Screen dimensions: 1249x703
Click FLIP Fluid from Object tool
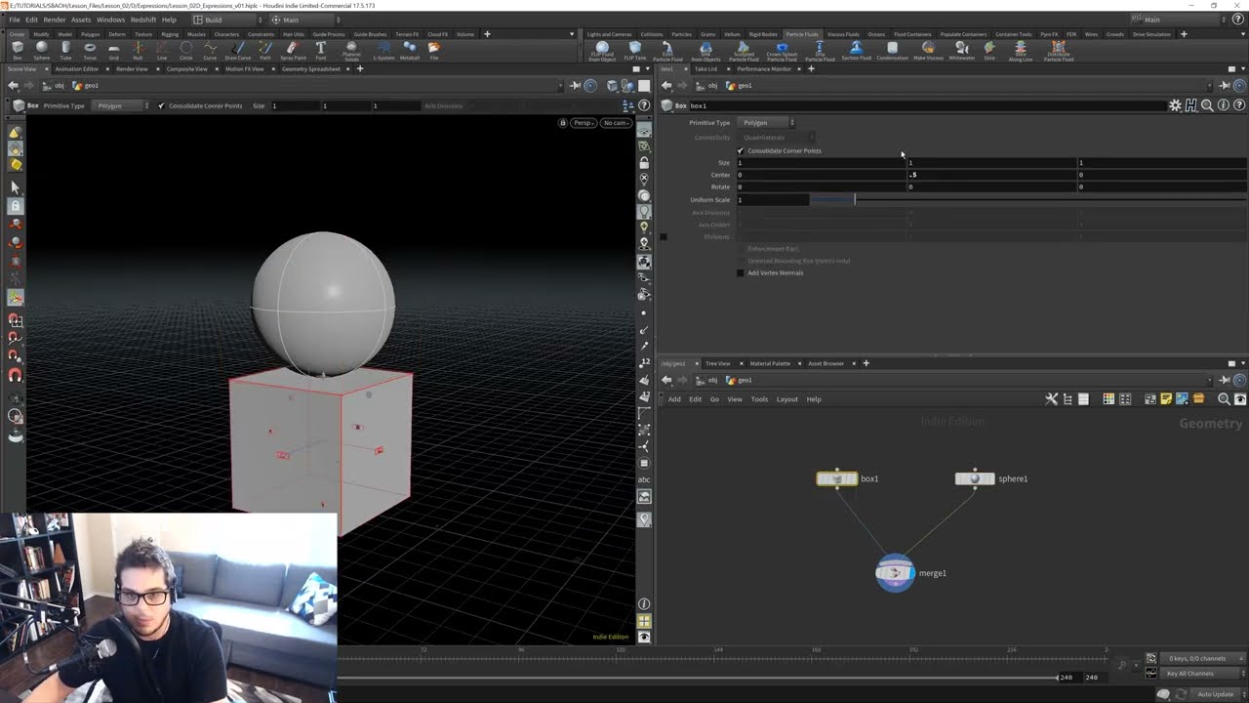point(602,51)
